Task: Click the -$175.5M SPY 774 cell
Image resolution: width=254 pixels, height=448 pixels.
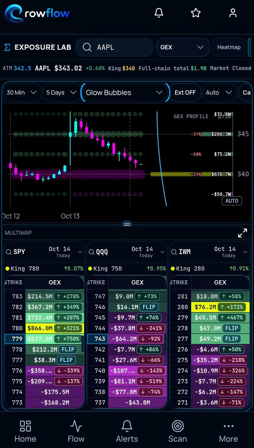Action: coord(55,392)
